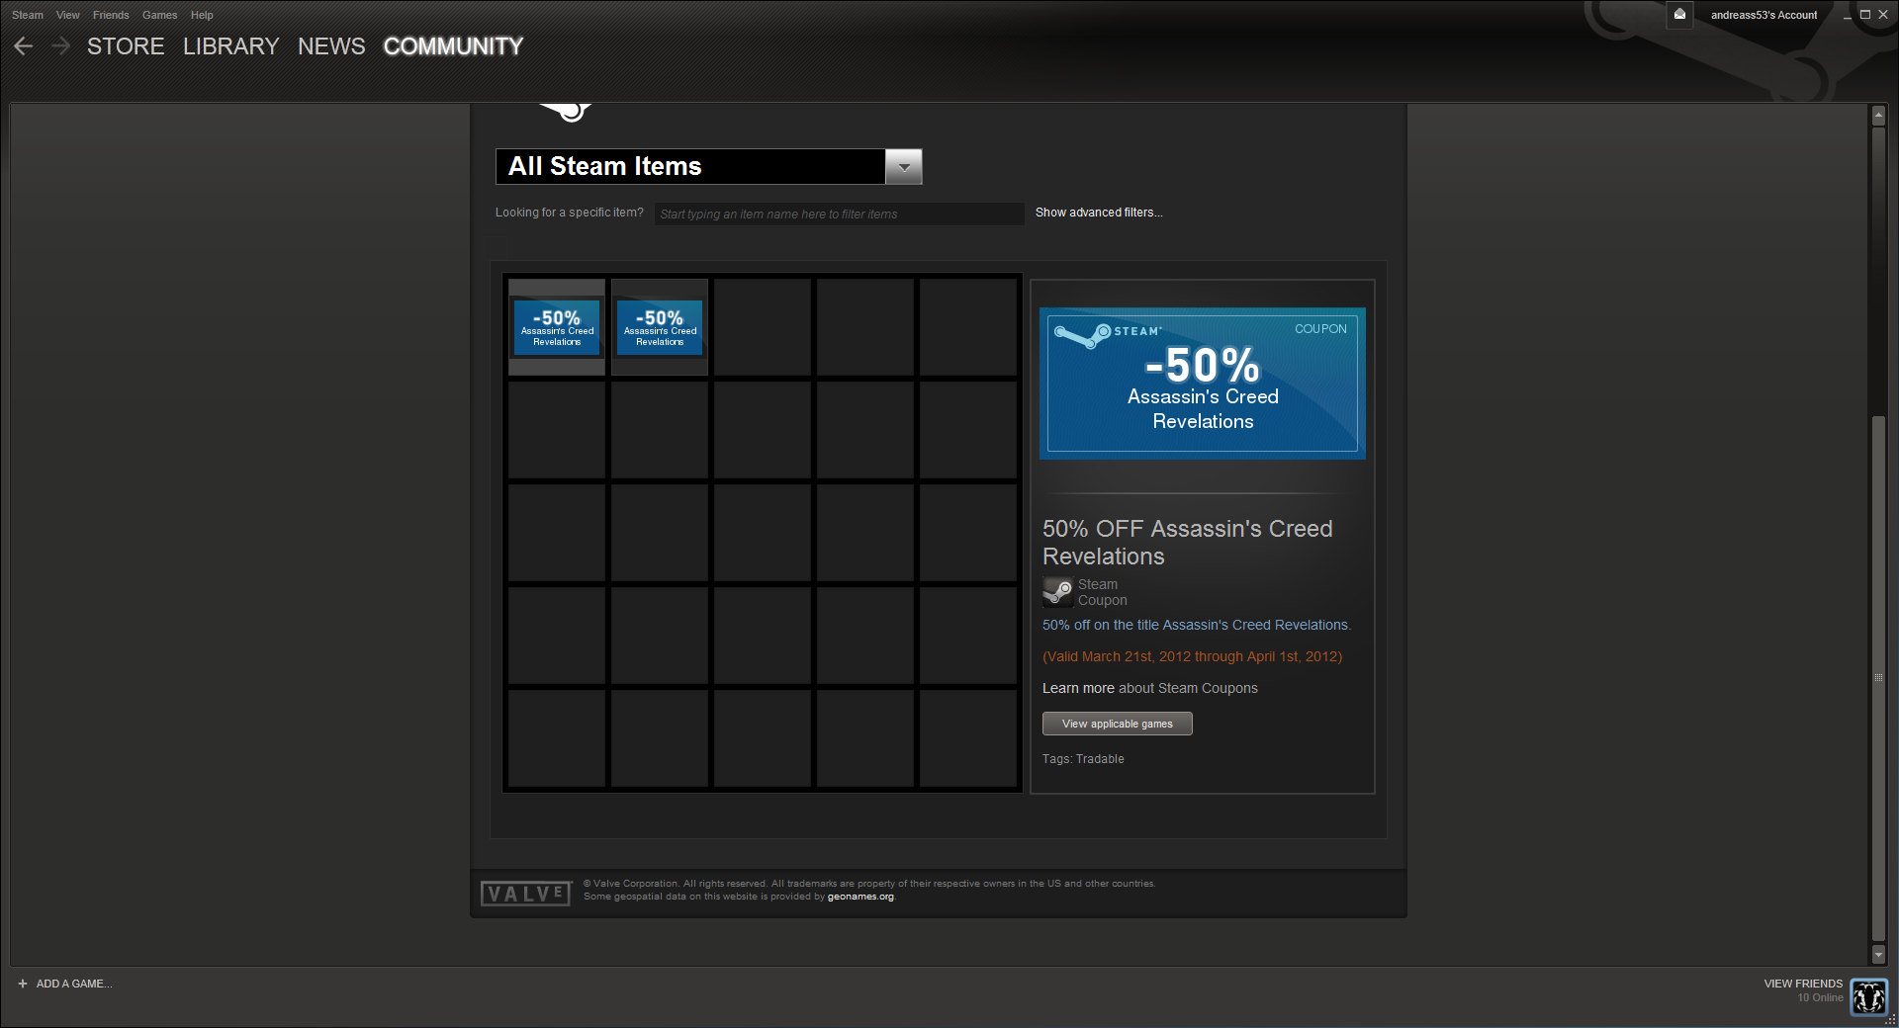Click the 50% off on the title description

[1197, 625]
